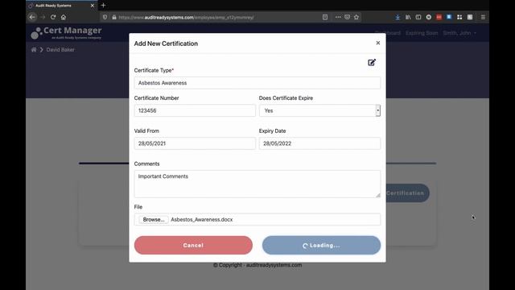This screenshot has width=515, height=290.
Task: Open the Does Certificate Expire dropdown
Action: coord(319,110)
